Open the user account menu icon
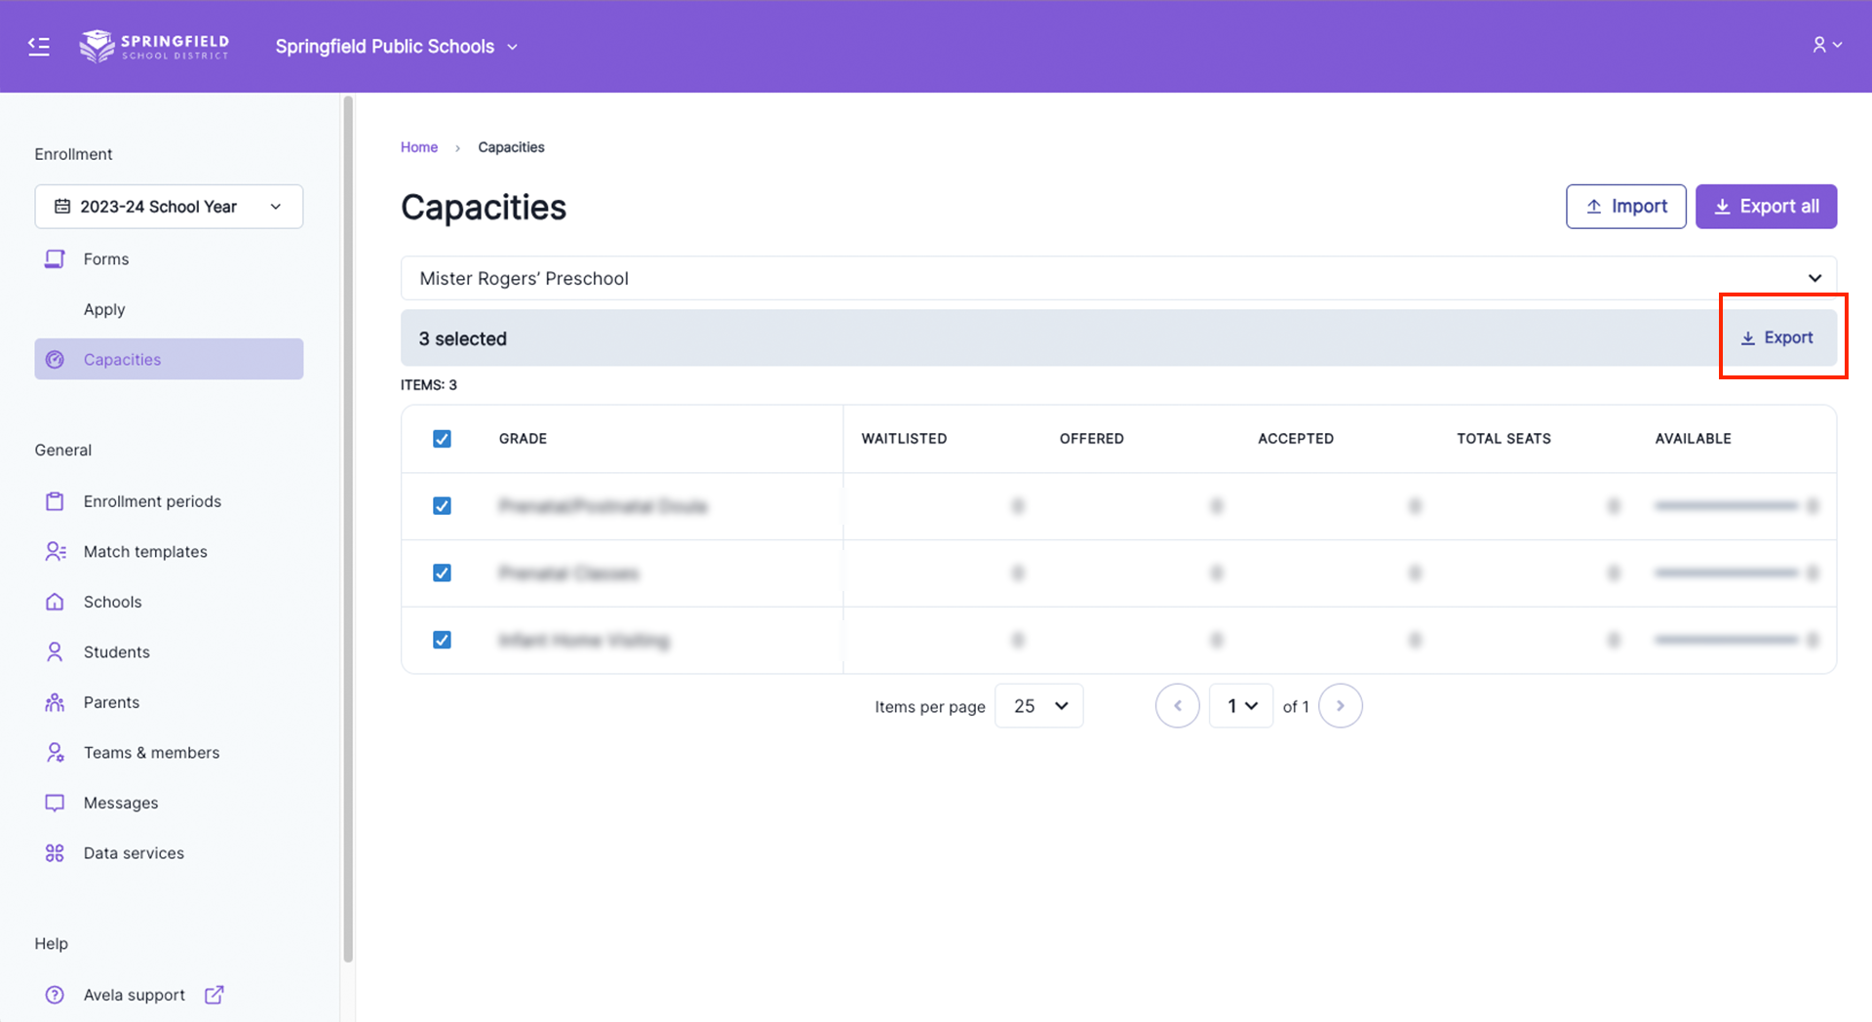The height and width of the screenshot is (1022, 1872). [x=1825, y=45]
